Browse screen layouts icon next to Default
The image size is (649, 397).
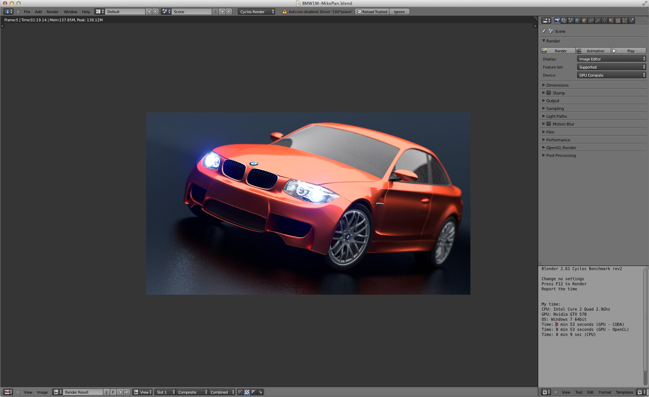click(x=100, y=11)
